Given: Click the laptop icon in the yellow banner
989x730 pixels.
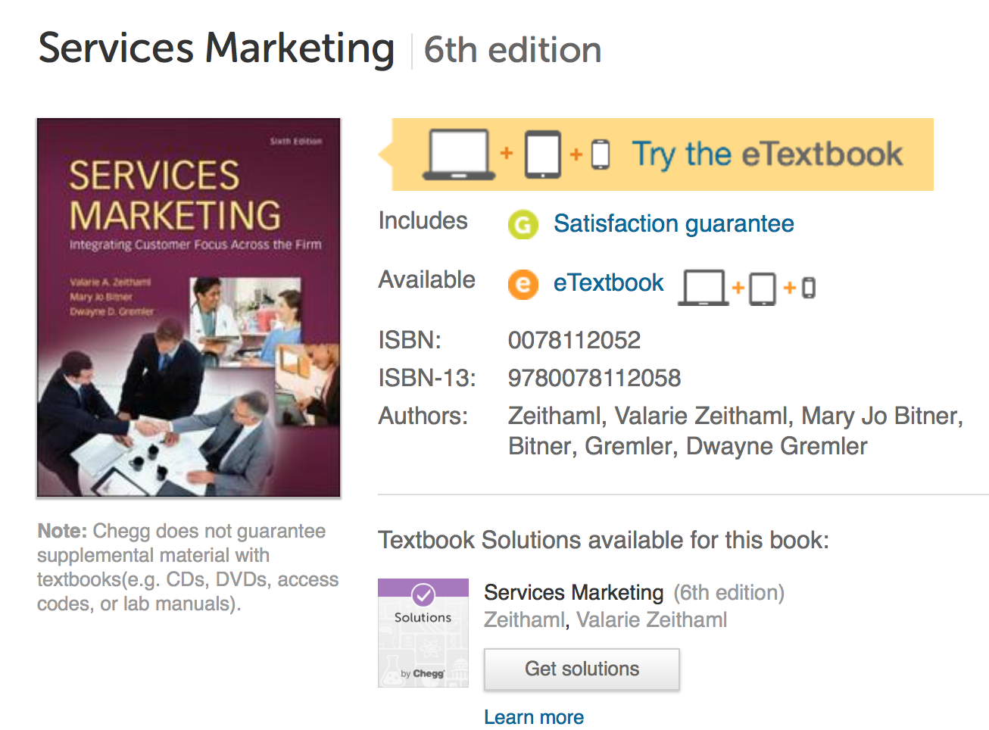Looking at the screenshot, I should 459,154.
